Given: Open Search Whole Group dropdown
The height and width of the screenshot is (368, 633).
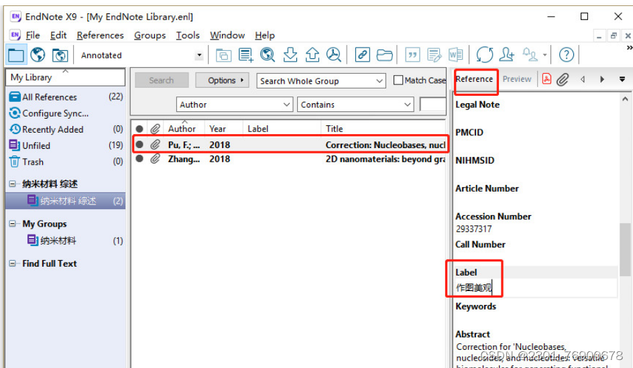Looking at the screenshot, I should pos(380,81).
